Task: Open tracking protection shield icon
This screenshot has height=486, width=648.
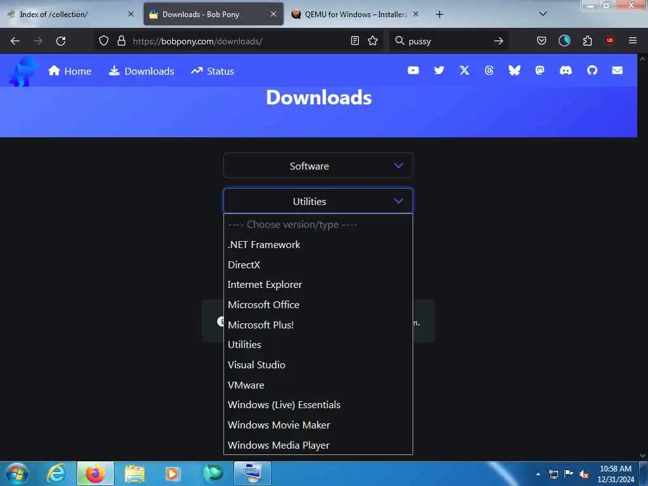Action: [104, 41]
